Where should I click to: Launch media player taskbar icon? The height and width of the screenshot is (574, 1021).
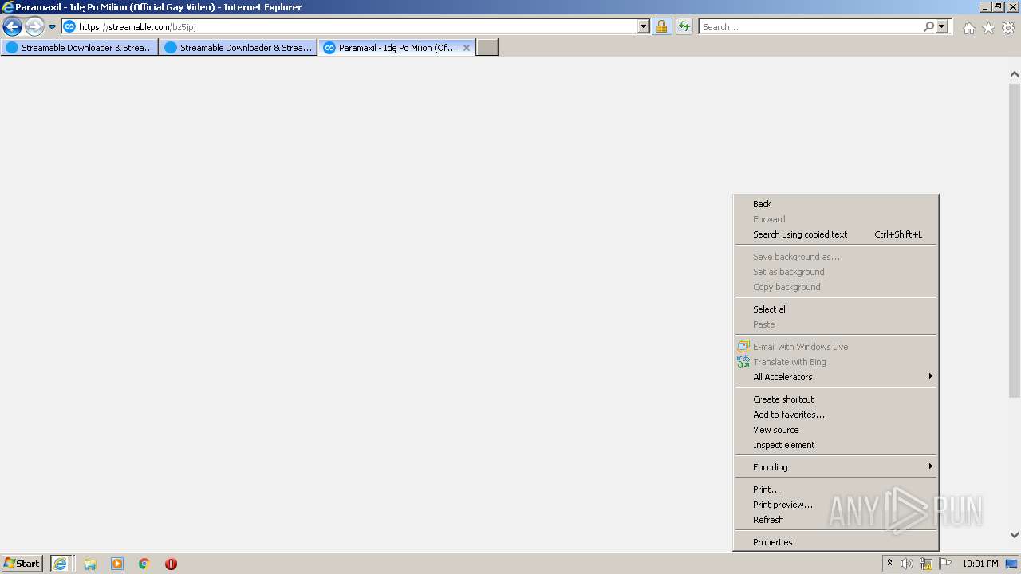click(x=117, y=564)
